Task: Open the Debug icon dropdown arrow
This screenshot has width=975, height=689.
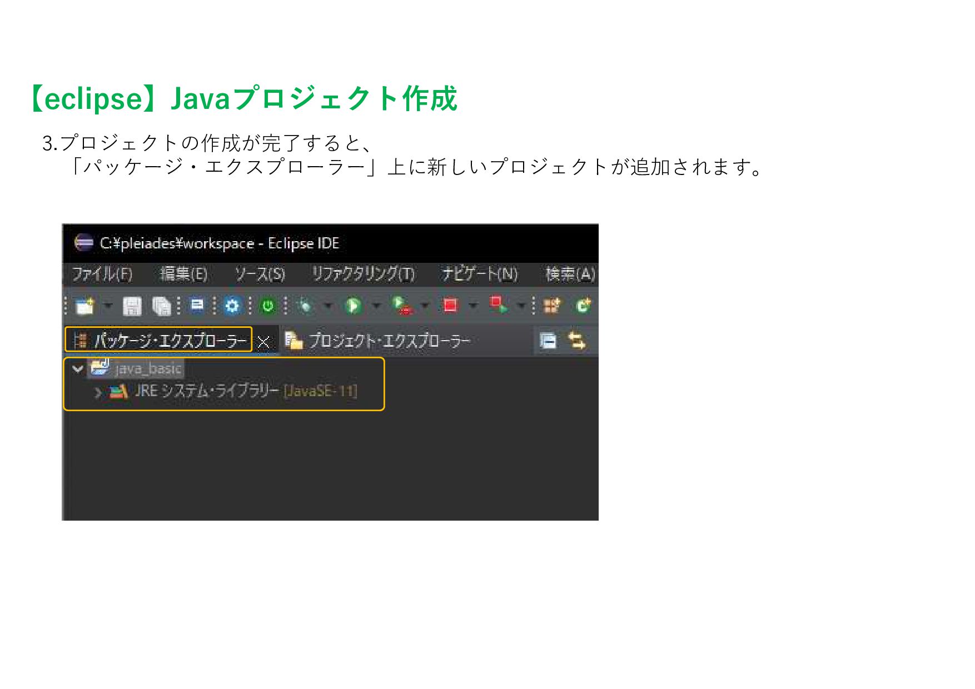Action: [x=328, y=305]
